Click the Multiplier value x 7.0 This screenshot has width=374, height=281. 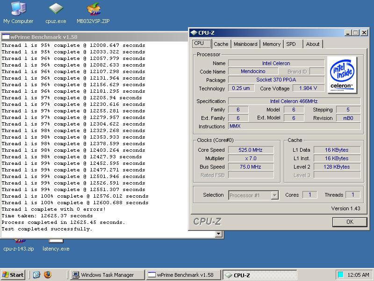click(251, 158)
